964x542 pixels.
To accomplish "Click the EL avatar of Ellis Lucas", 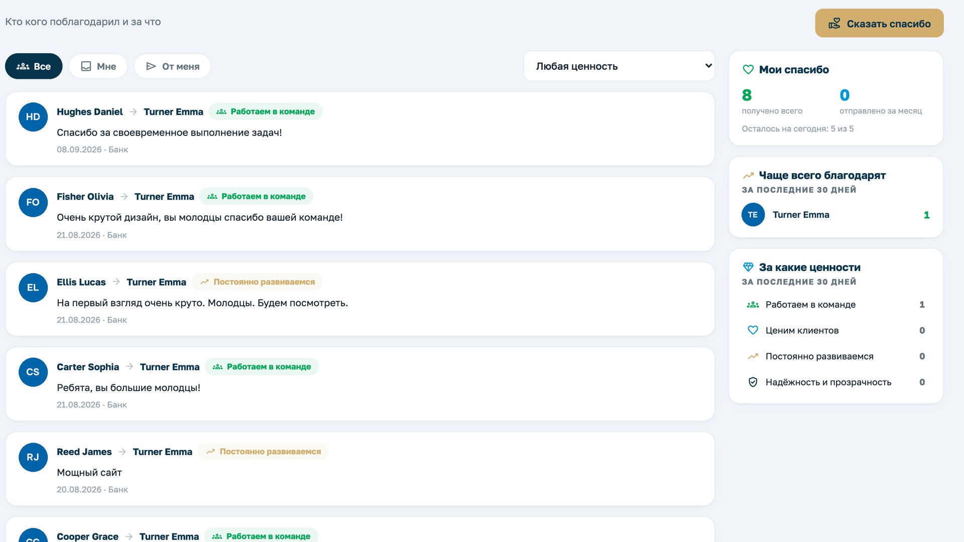I will point(33,288).
